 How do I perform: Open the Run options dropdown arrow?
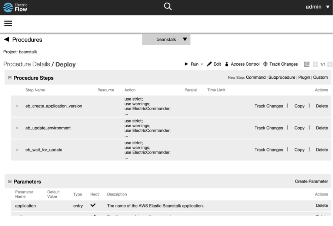coord(202,64)
